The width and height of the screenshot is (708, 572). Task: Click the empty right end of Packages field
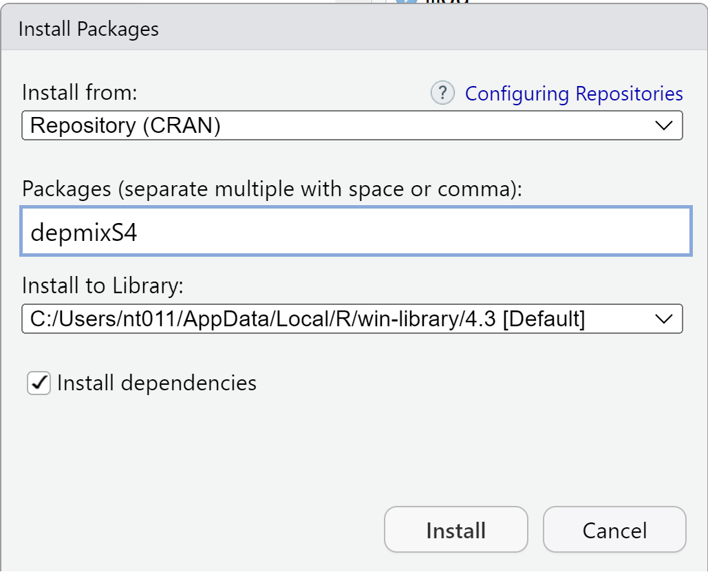pos(619,232)
